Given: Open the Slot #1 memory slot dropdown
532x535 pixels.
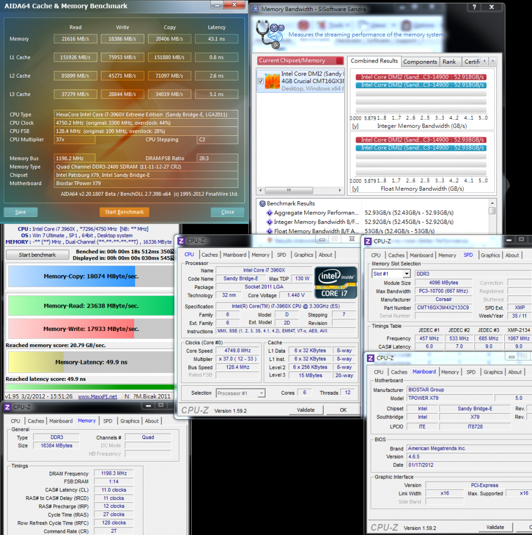Looking at the screenshot, I should 406,274.
